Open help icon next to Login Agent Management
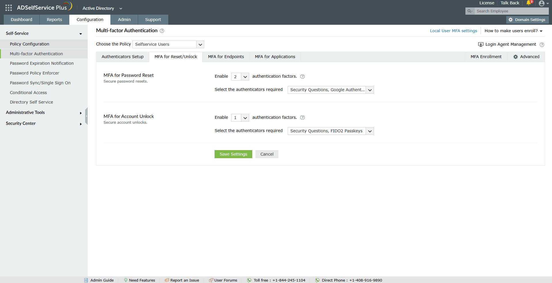 coord(542,45)
